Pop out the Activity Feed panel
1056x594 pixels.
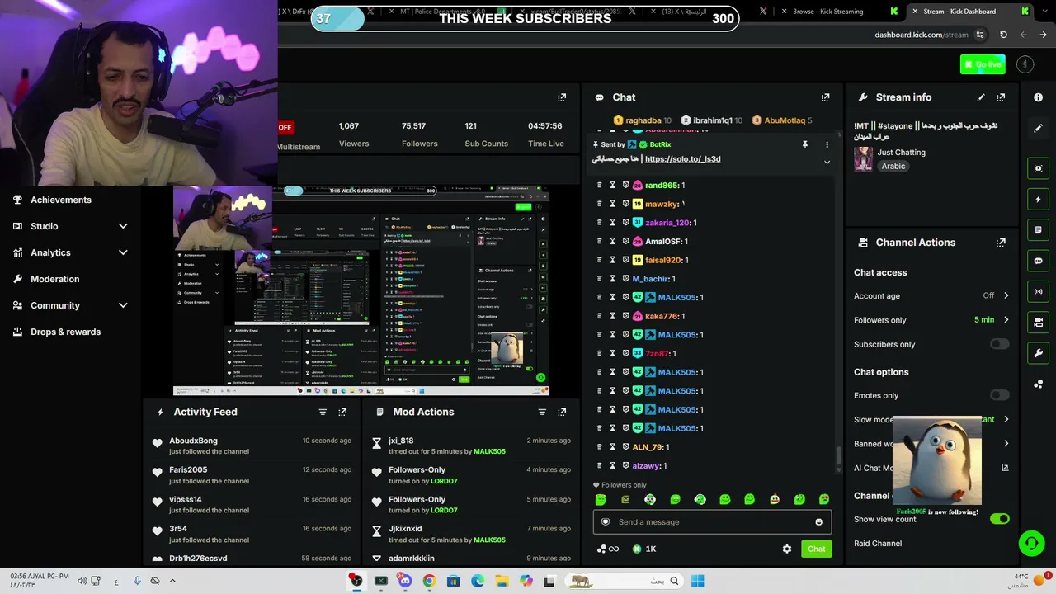click(342, 412)
